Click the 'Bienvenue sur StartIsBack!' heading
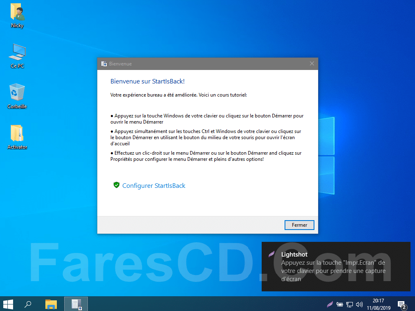The width and height of the screenshot is (415, 311). tap(148, 81)
